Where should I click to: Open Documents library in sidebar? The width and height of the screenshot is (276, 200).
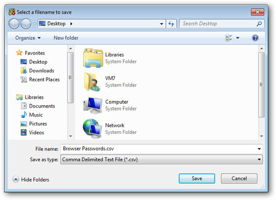coord(42,106)
